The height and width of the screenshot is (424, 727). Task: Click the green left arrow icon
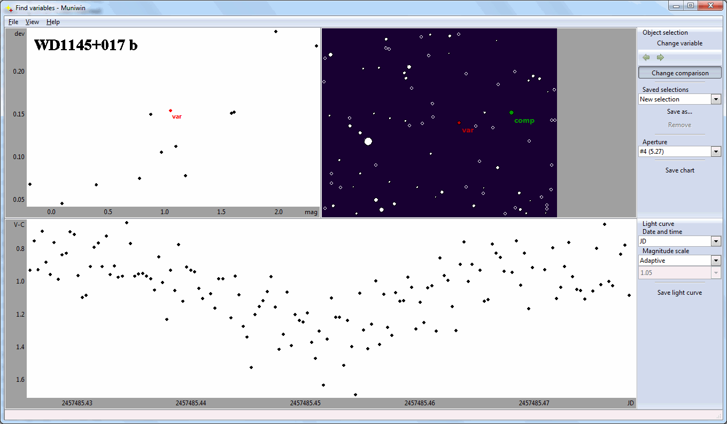(x=646, y=58)
